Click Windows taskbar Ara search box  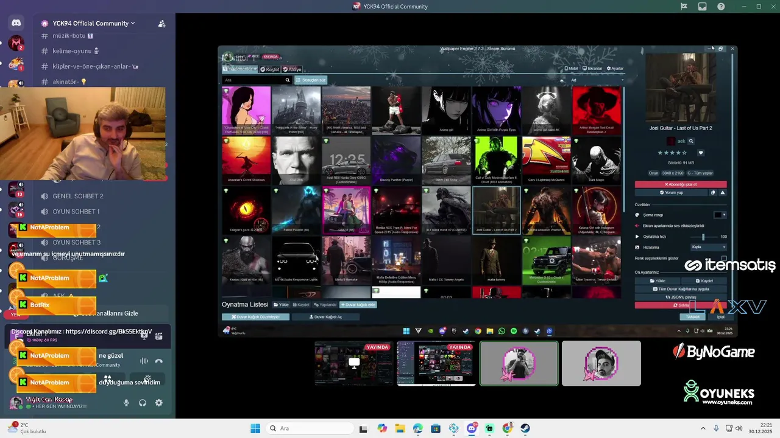tap(310, 428)
